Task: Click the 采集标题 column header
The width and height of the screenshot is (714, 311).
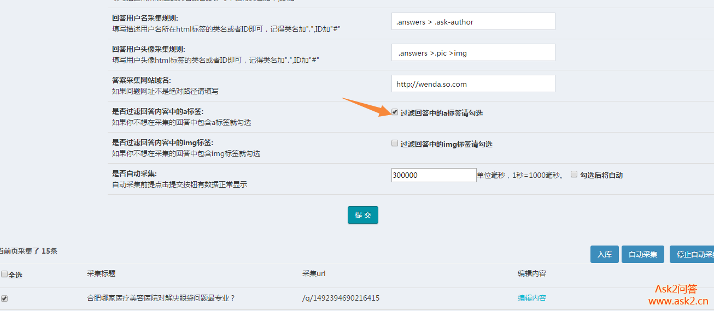Action: pyautogui.click(x=101, y=273)
